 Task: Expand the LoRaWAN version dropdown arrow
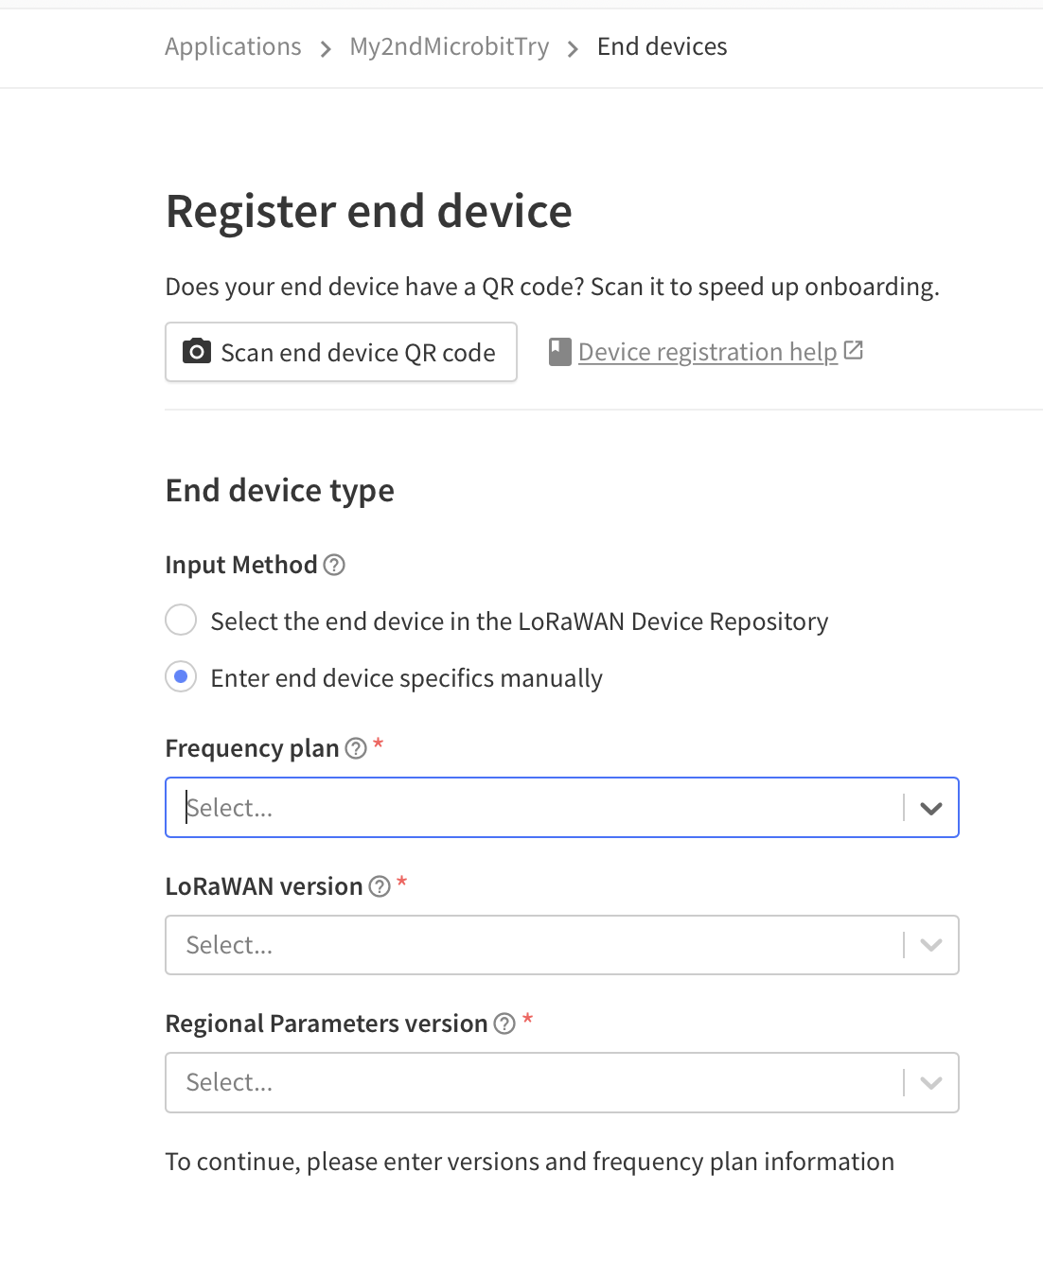point(931,945)
